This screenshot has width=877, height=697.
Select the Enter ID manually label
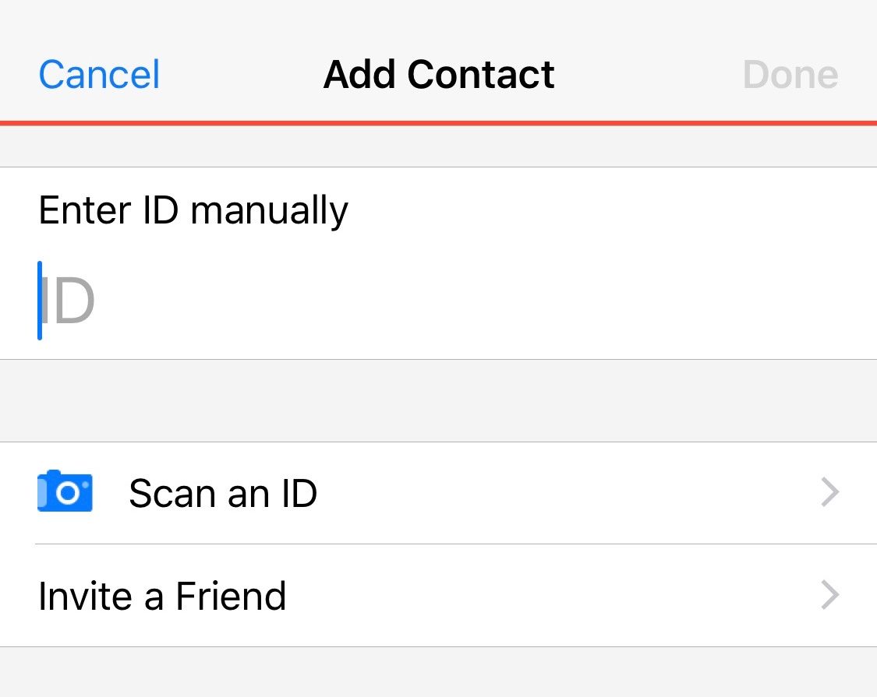coord(193,211)
